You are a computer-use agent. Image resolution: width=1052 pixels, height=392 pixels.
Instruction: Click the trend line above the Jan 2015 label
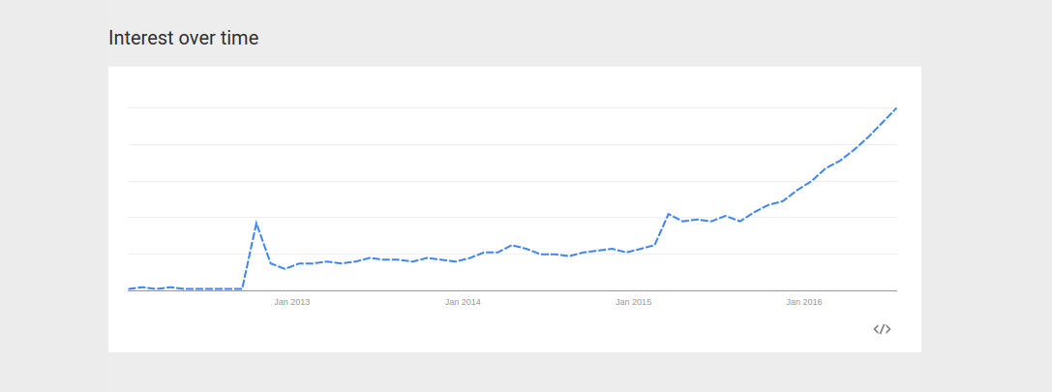(633, 251)
